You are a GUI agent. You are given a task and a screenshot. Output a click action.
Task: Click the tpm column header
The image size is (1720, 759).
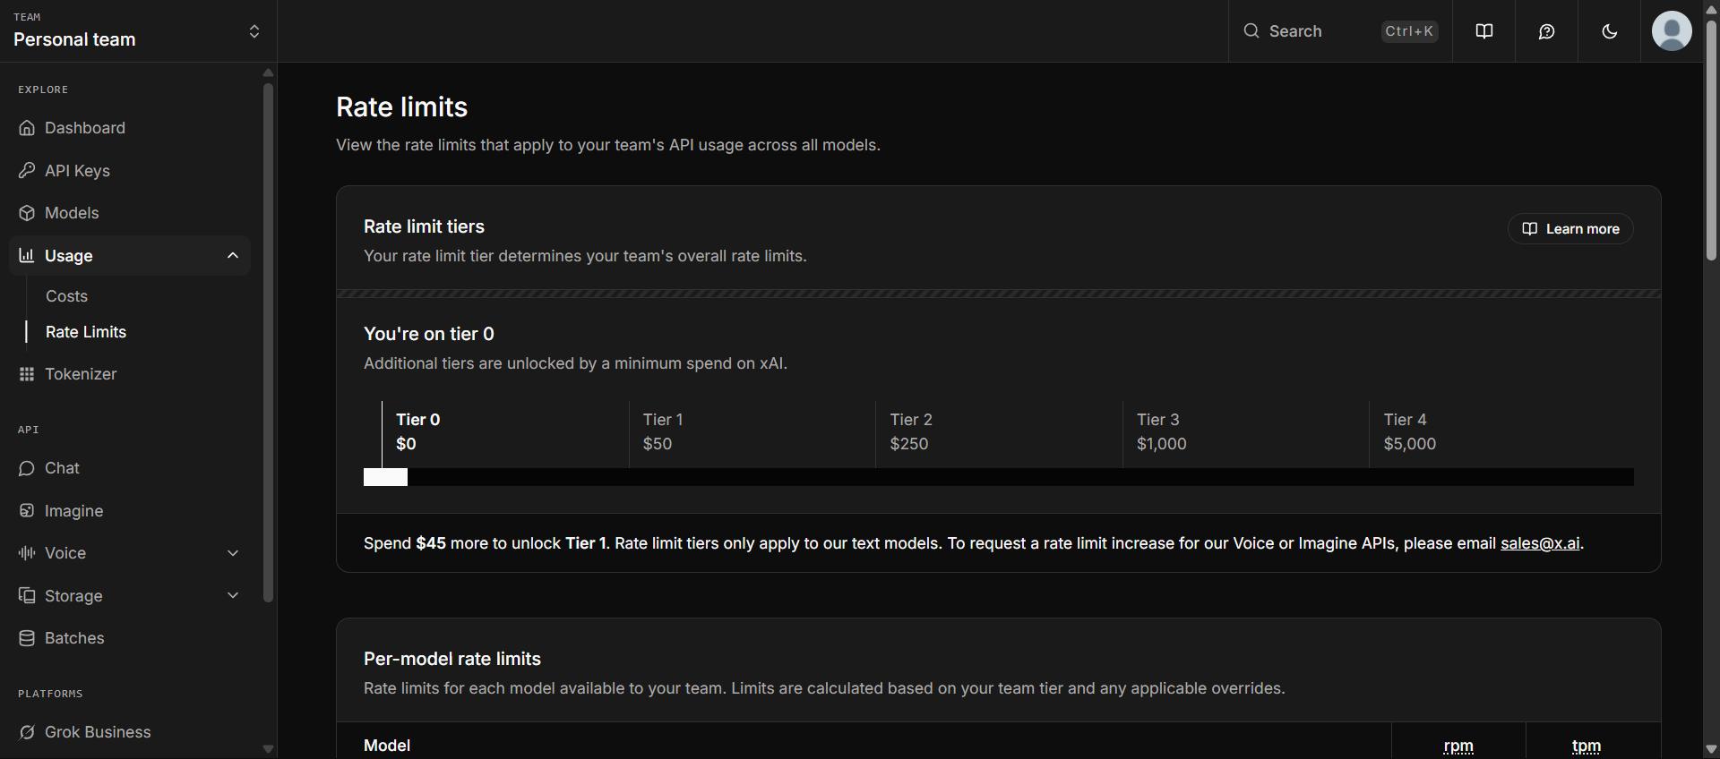(x=1586, y=746)
